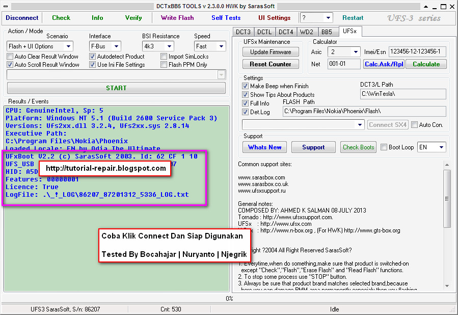Image resolution: width=458 pixels, height=315 pixels.
Task: Open the window system menu icon
Action: click(6, 6)
